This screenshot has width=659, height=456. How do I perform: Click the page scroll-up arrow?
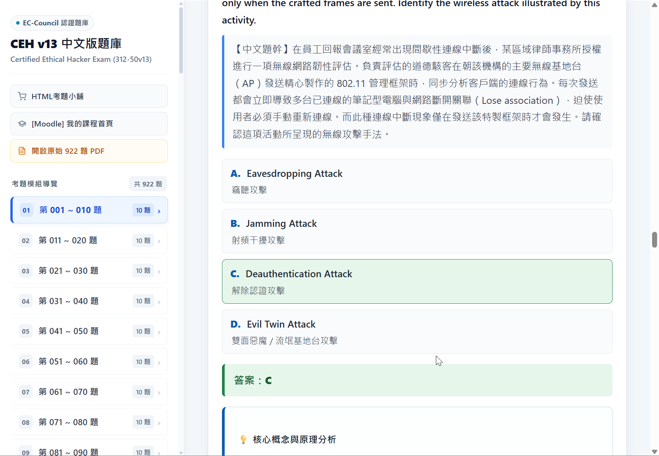pyautogui.click(x=654, y=5)
